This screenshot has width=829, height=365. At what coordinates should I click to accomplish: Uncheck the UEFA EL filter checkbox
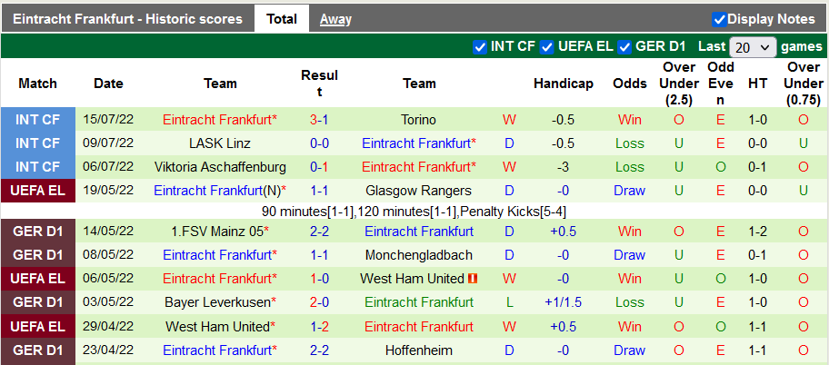tap(546, 47)
